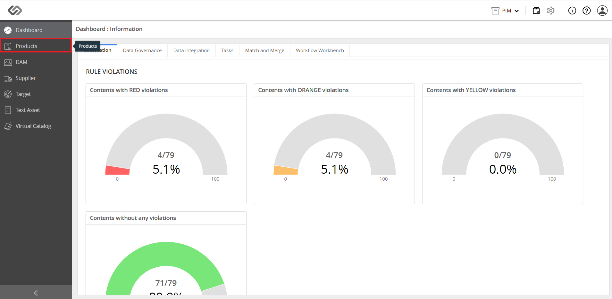This screenshot has height=299, width=612.
Task: Switch to the Workflow Workbench tab
Action: 320,51
